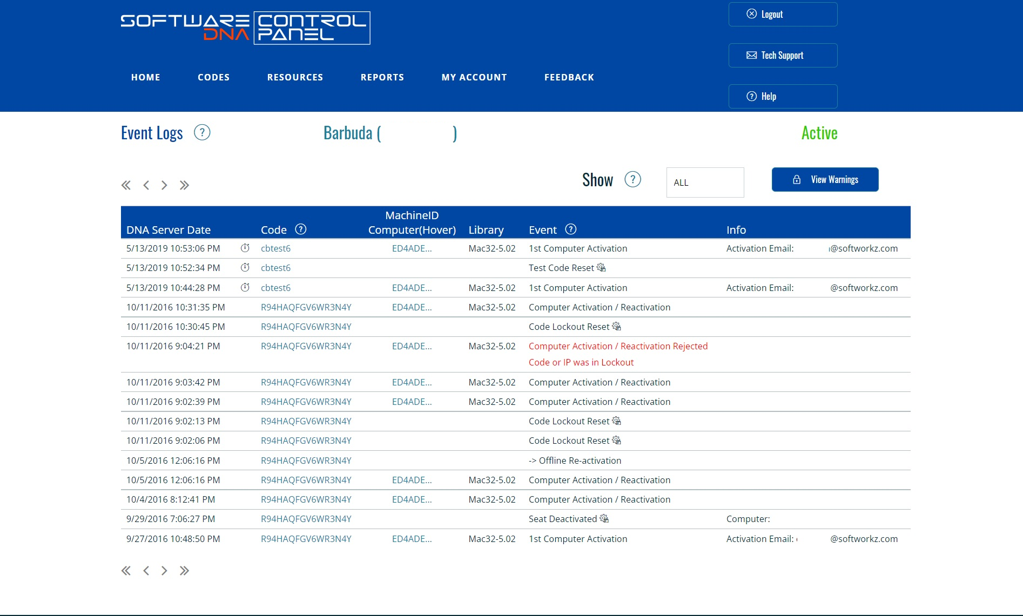Viewport: 1023px width, 616px height.
Task: Open R94HAQFGV6WR3N4Y link on 10:31:35 PM row
Action: tap(306, 307)
